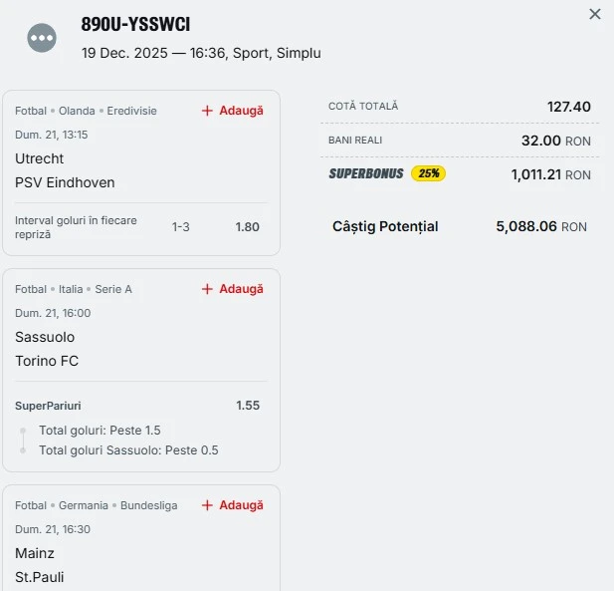Click the Câștig Potențial amount 5,088.06
614x591 pixels.
pos(526,226)
